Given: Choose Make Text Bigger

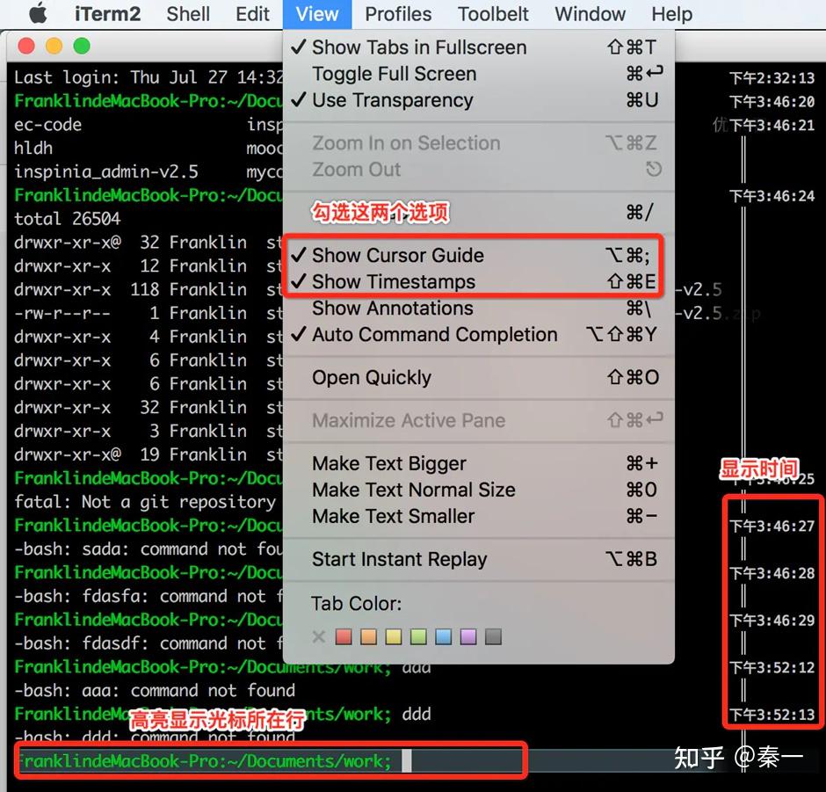Looking at the screenshot, I should tap(388, 463).
